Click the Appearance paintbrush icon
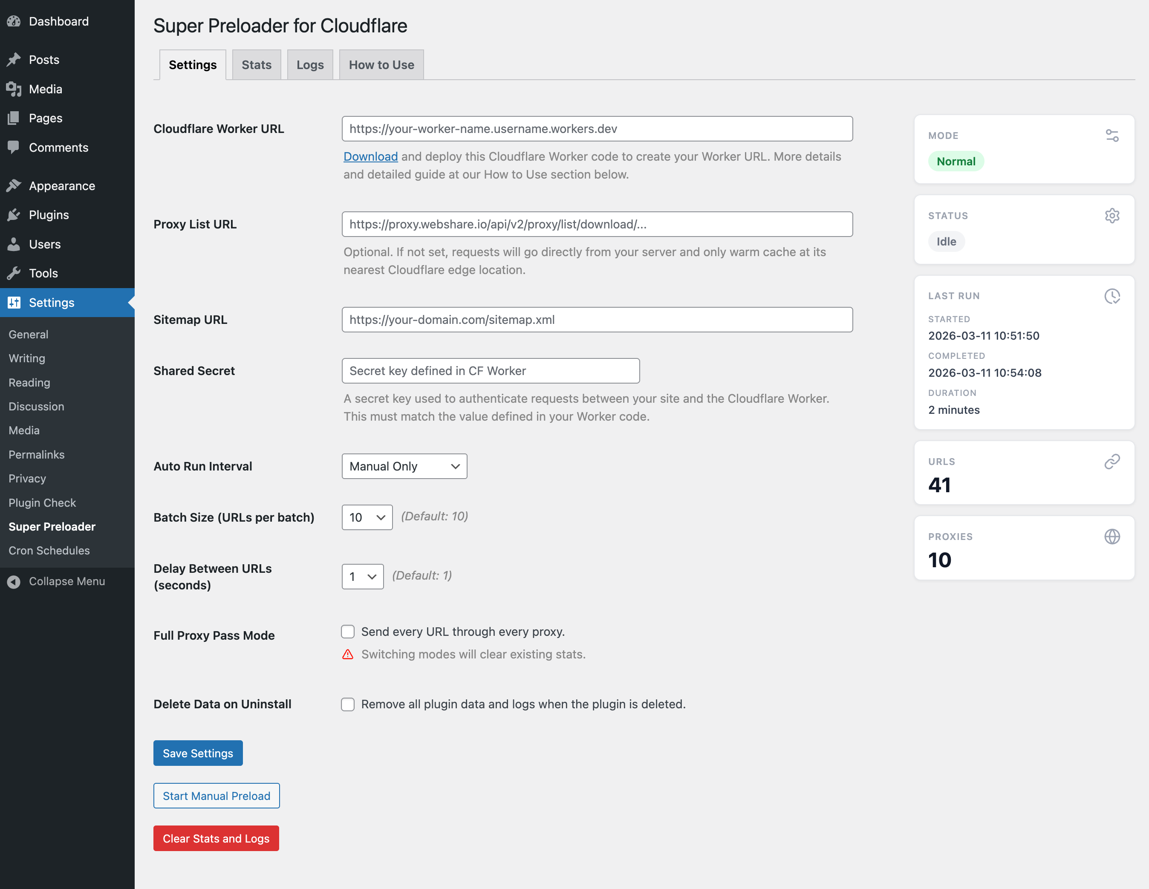The width and height of the screenshot is (1149, 889). tap(14, 186)
